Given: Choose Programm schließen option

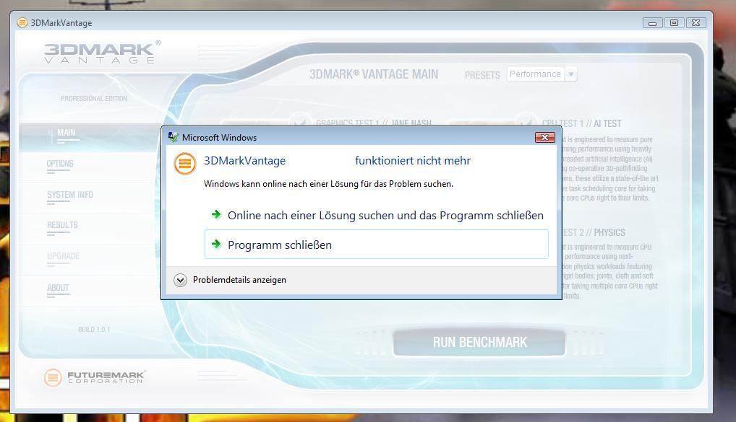Looking at the screenshot, I should pyautogui.click(x=377, y=244).
